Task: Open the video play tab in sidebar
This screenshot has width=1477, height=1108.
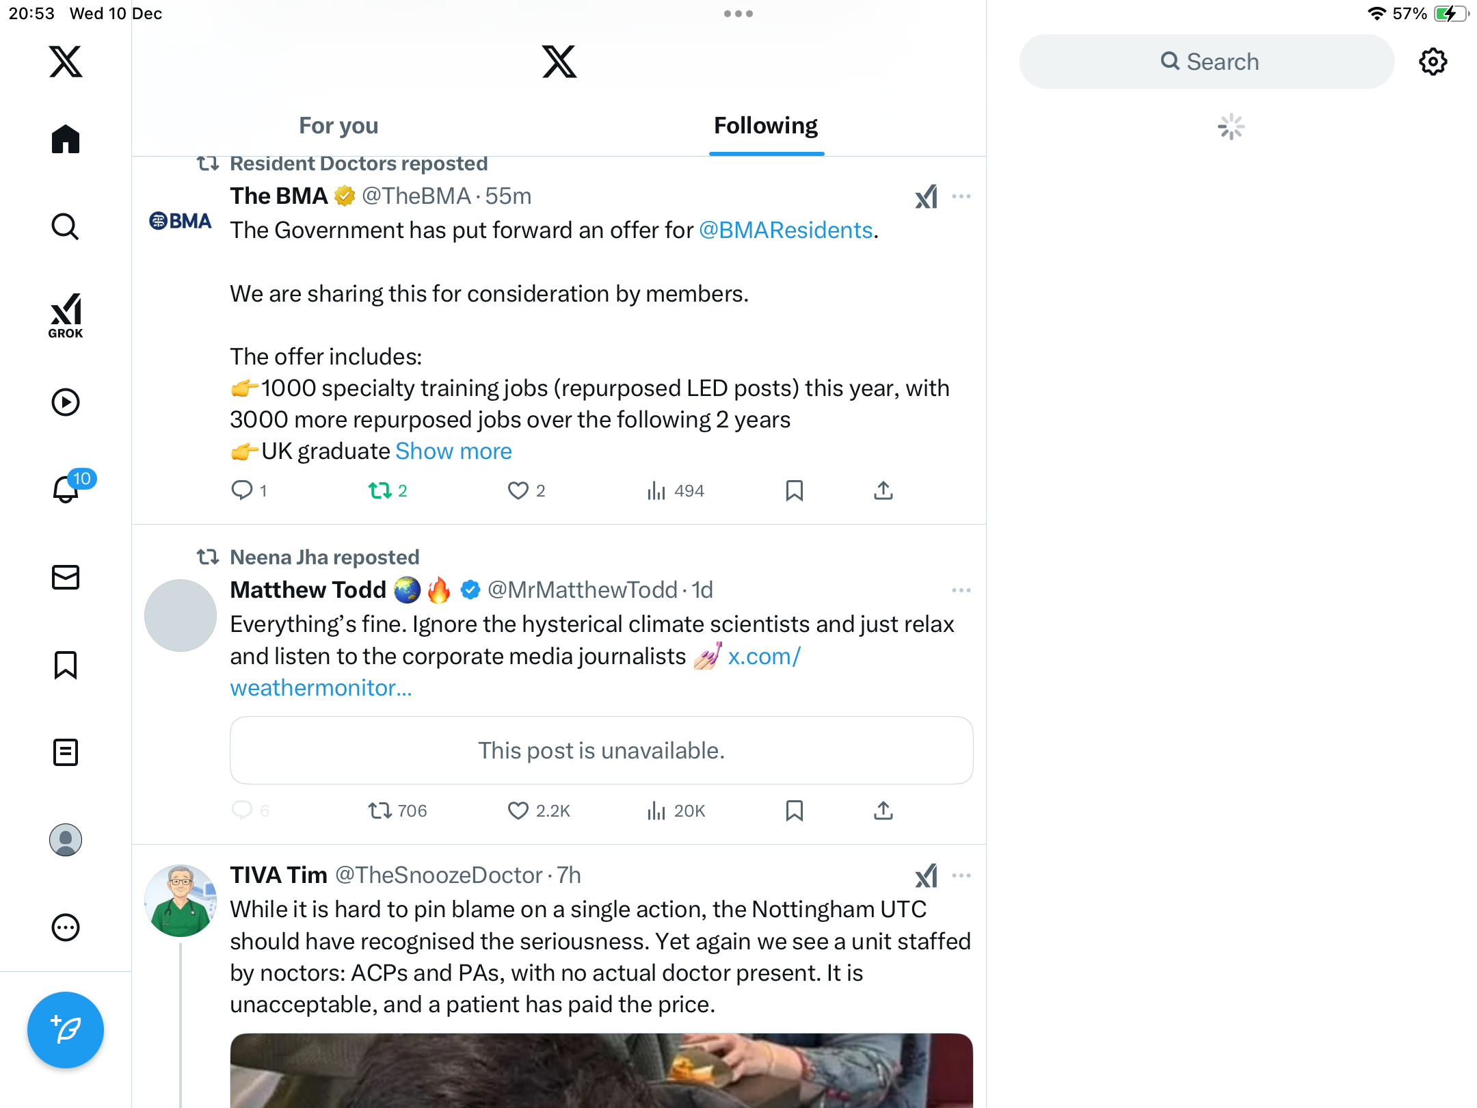Action: point(66,402)
